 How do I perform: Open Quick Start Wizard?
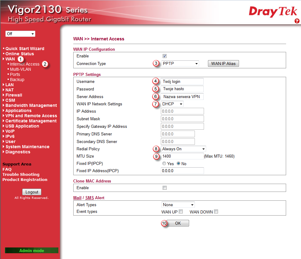coord(25,49)
